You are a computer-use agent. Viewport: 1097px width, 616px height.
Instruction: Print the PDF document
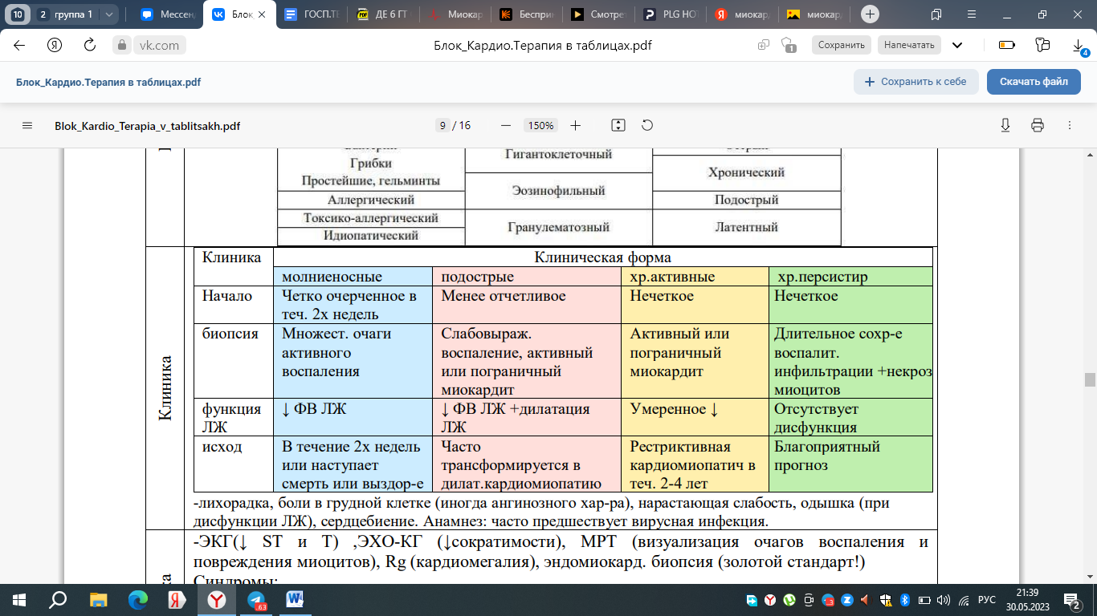1037,126
